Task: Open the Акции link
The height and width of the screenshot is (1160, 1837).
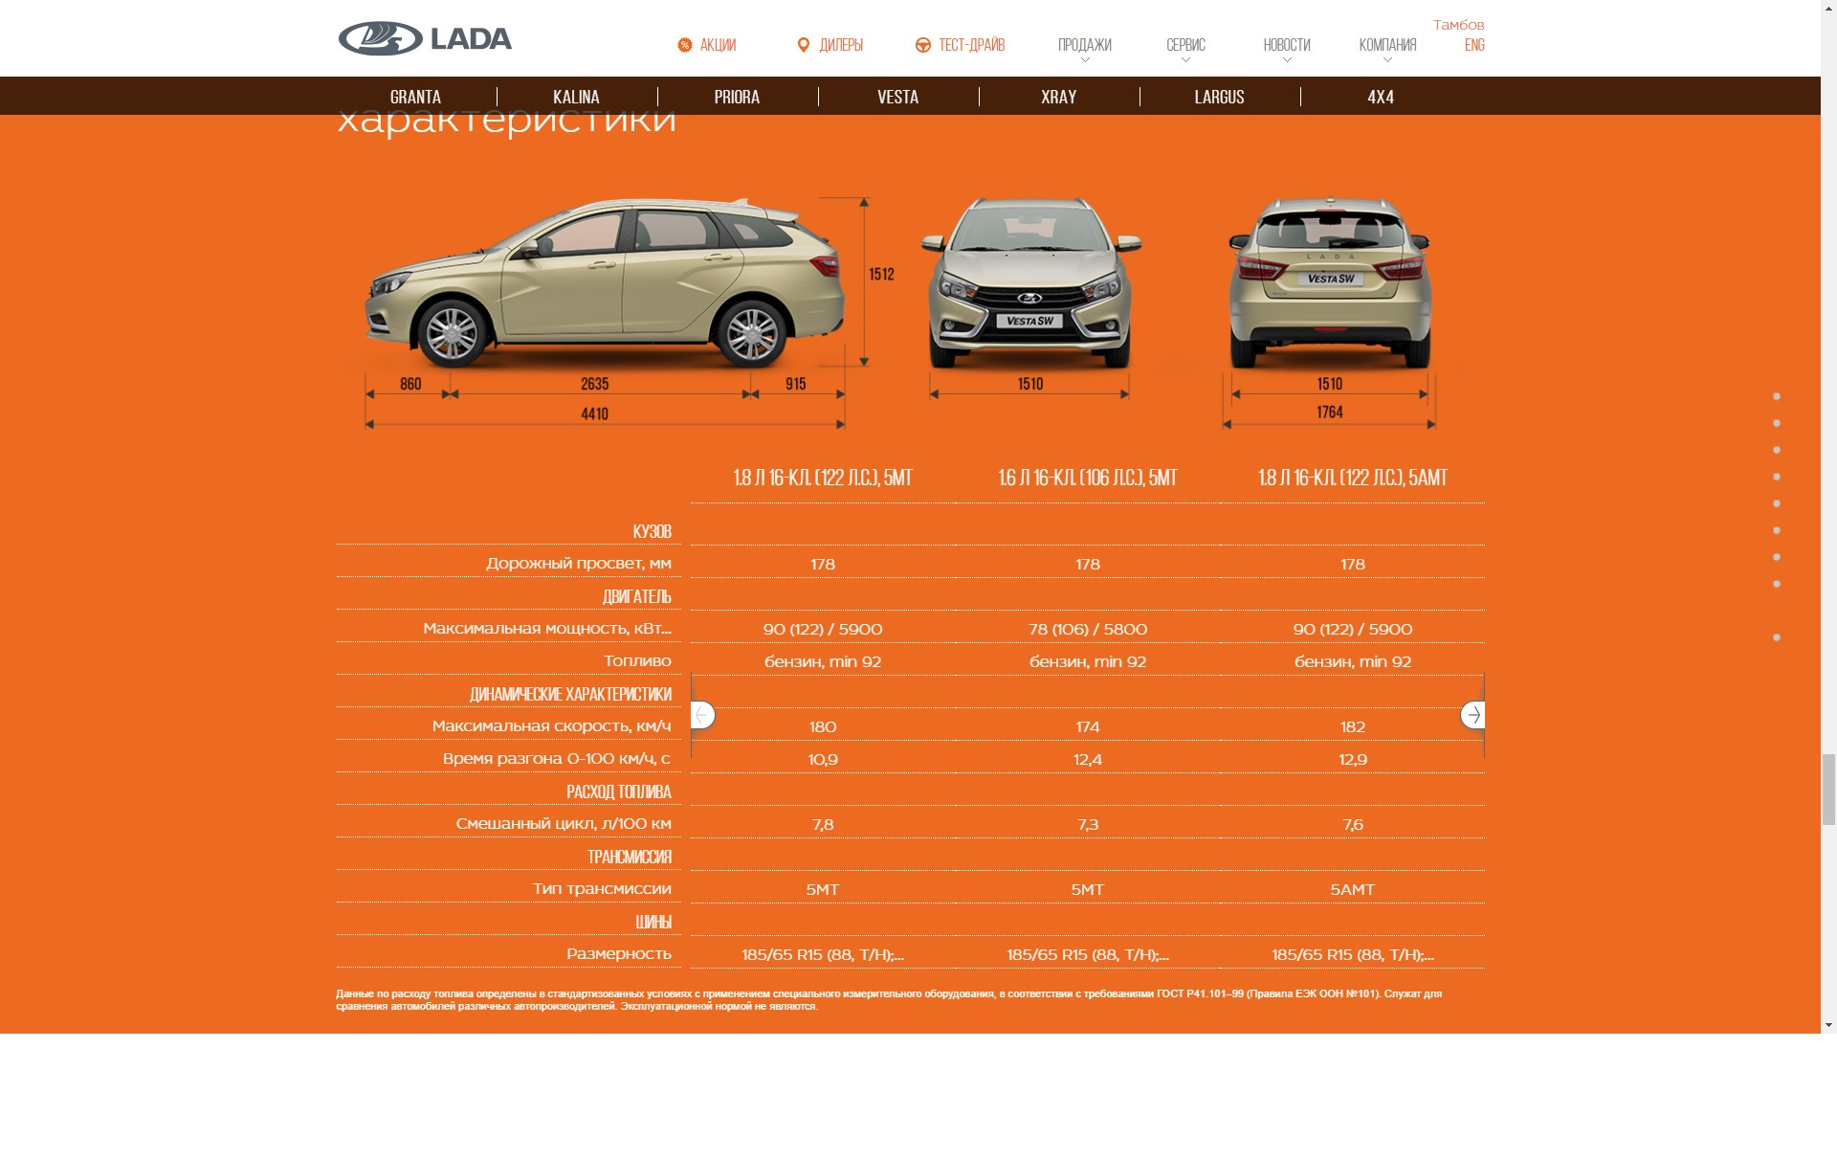Action: click(718, 45)
